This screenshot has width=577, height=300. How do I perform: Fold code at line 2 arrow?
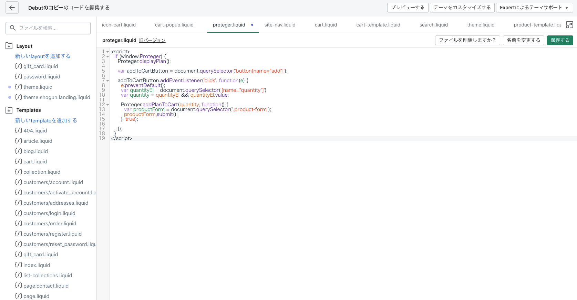click(x=107, y=57)
